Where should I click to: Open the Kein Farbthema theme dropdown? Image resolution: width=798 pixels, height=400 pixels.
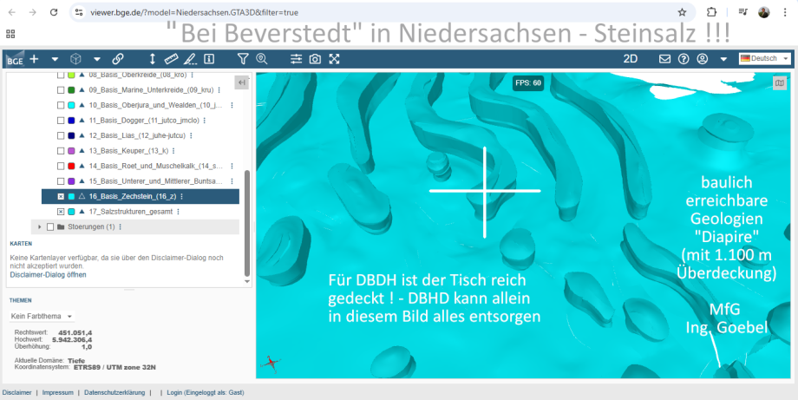click(x=43, y=317)
